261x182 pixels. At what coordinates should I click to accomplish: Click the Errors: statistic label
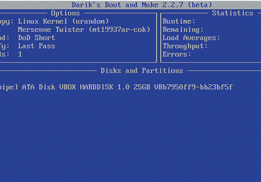coord(177,54)
